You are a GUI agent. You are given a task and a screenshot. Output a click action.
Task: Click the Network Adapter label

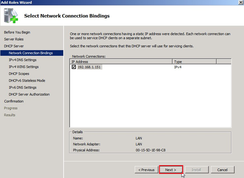tap(87, 144)
